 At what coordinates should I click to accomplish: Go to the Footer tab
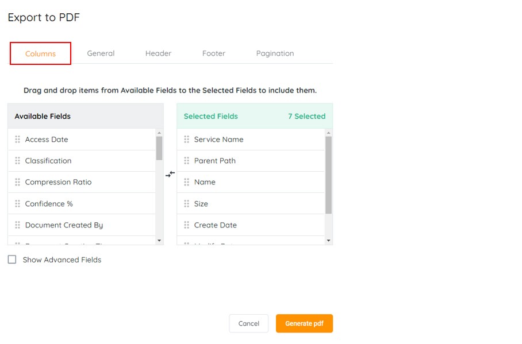213,53
